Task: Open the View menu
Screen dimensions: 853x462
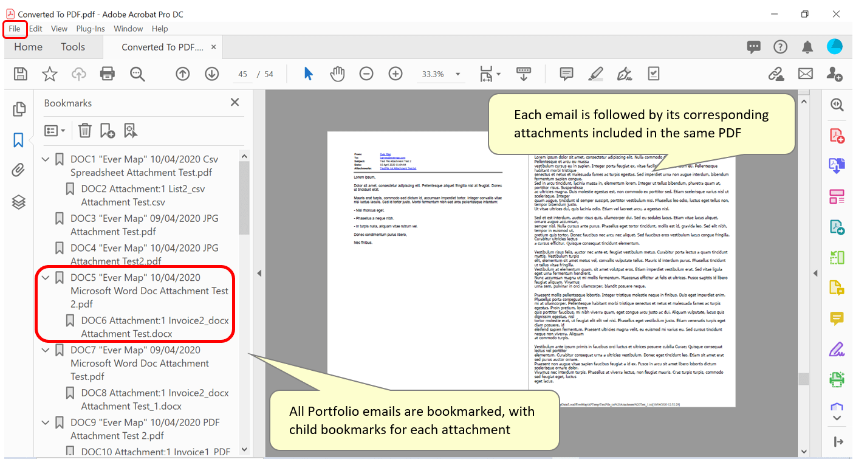Action: pos(59,29)
